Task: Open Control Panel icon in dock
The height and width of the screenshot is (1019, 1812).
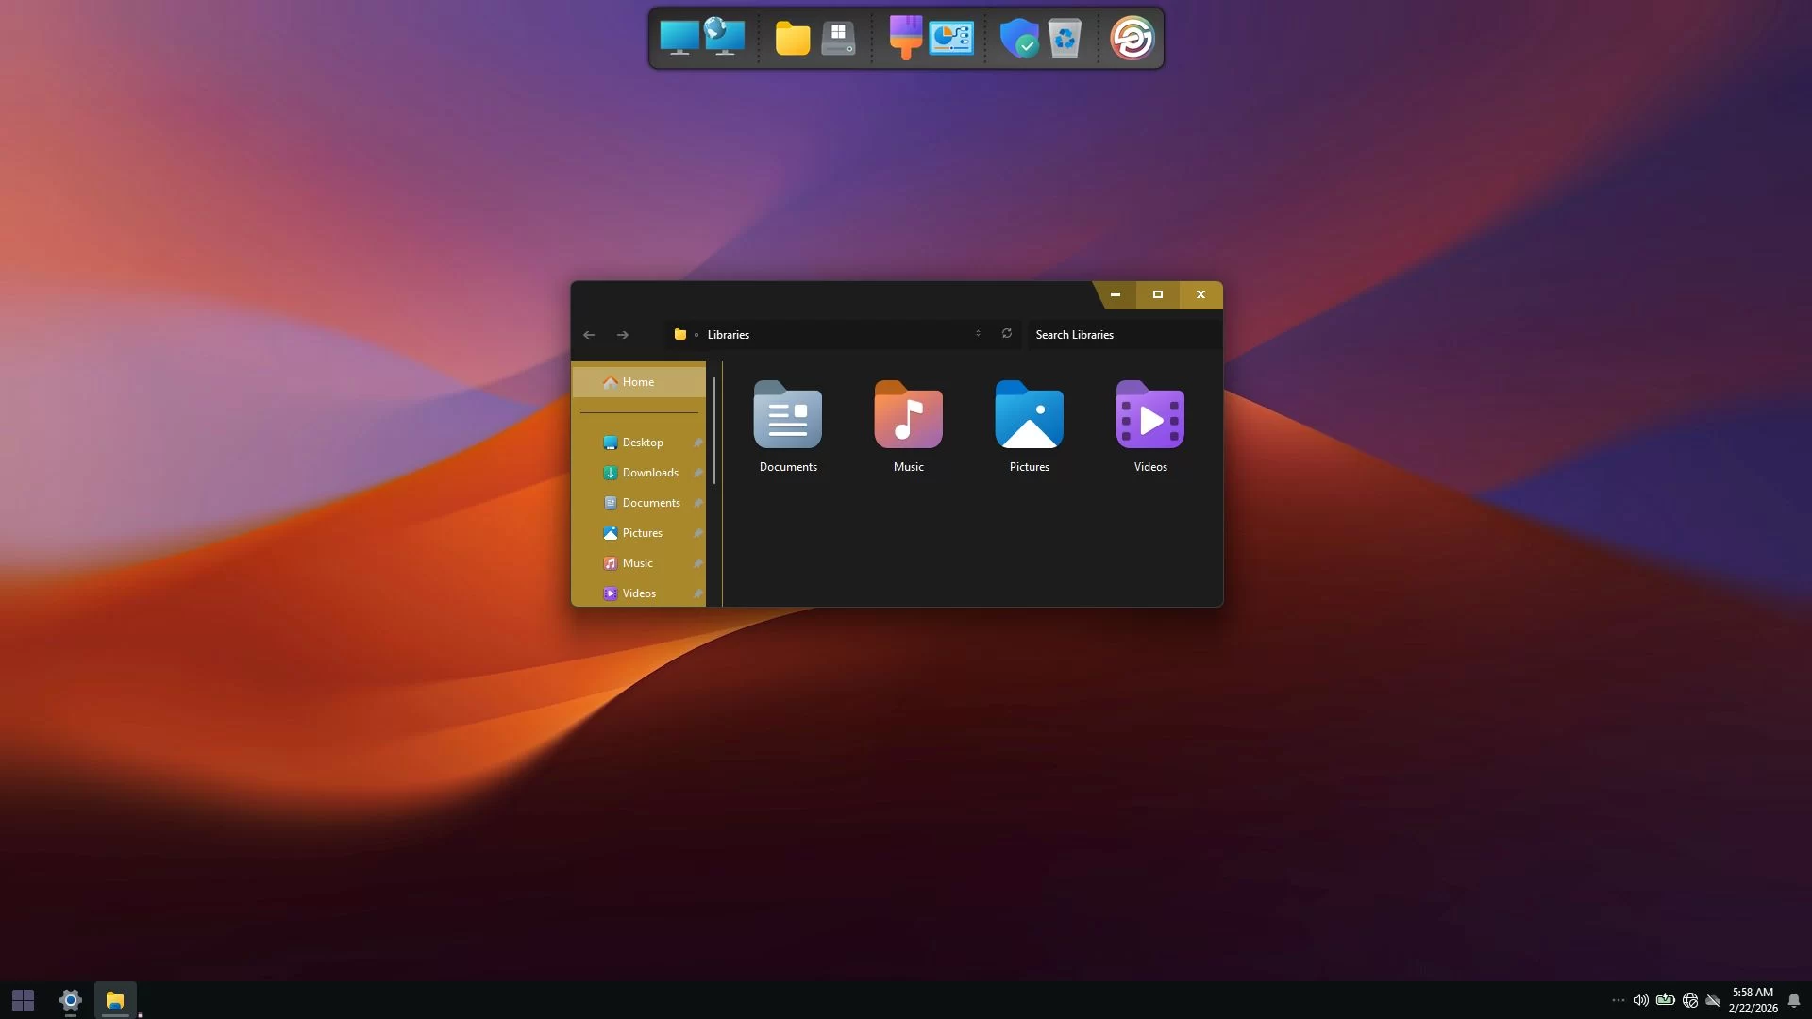Action: click(x=950, y=38)
